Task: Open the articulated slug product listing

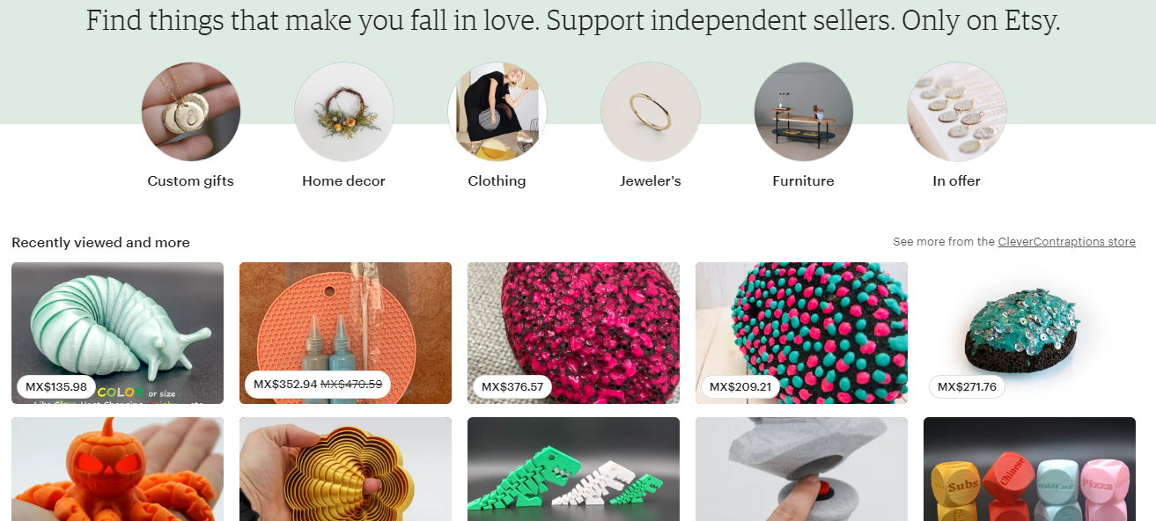Action: tap(117, 333)
